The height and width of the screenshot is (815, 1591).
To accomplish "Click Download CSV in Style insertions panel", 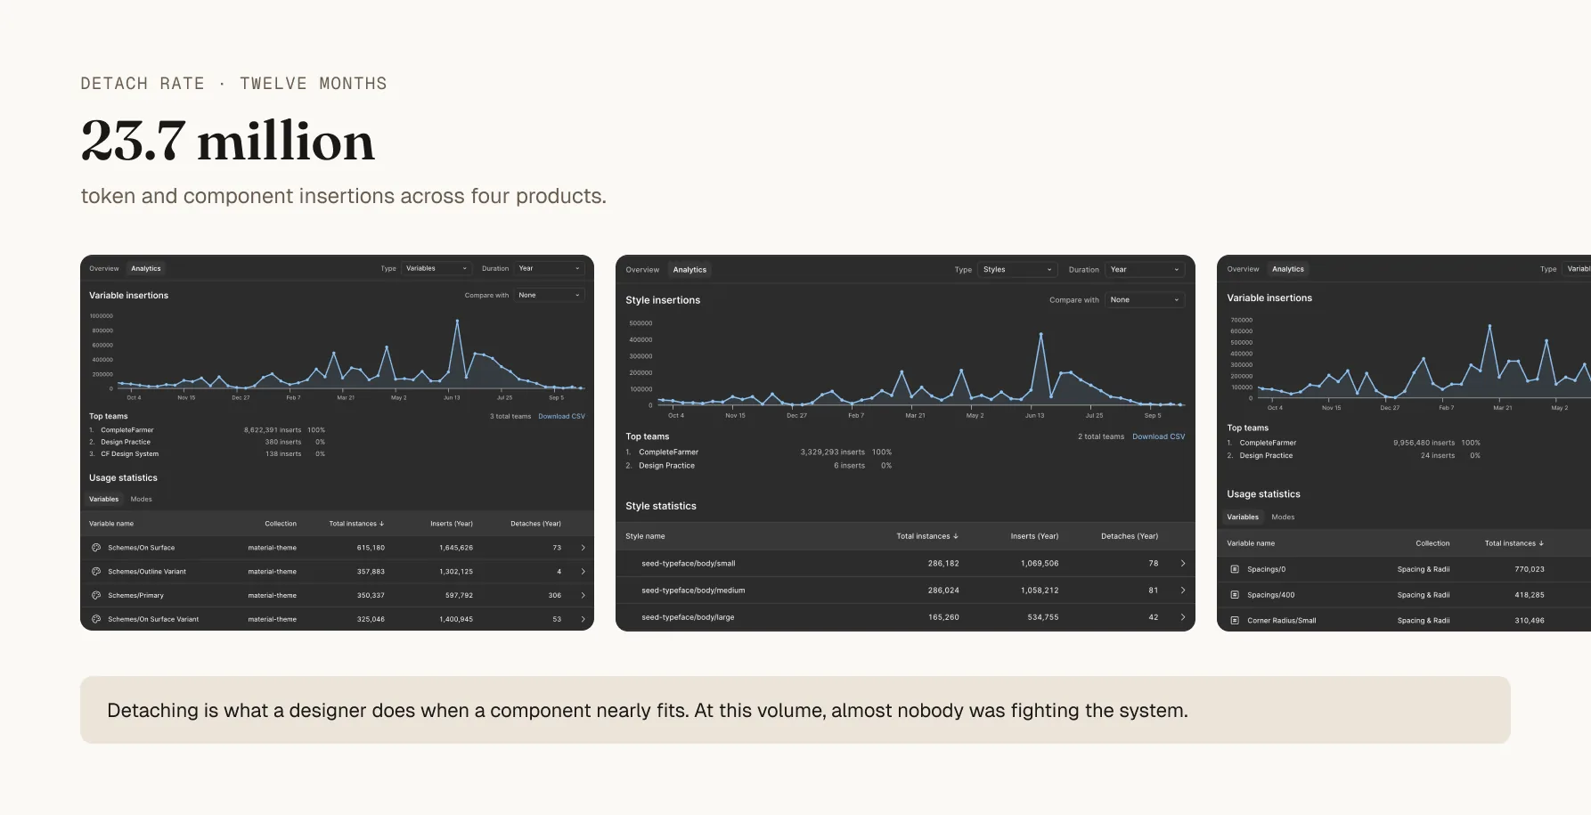I will (1158, 436).
